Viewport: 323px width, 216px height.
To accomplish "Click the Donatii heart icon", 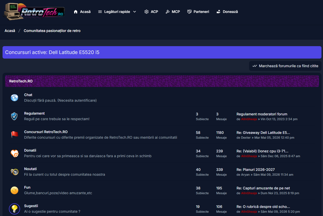I will (14, 153).
